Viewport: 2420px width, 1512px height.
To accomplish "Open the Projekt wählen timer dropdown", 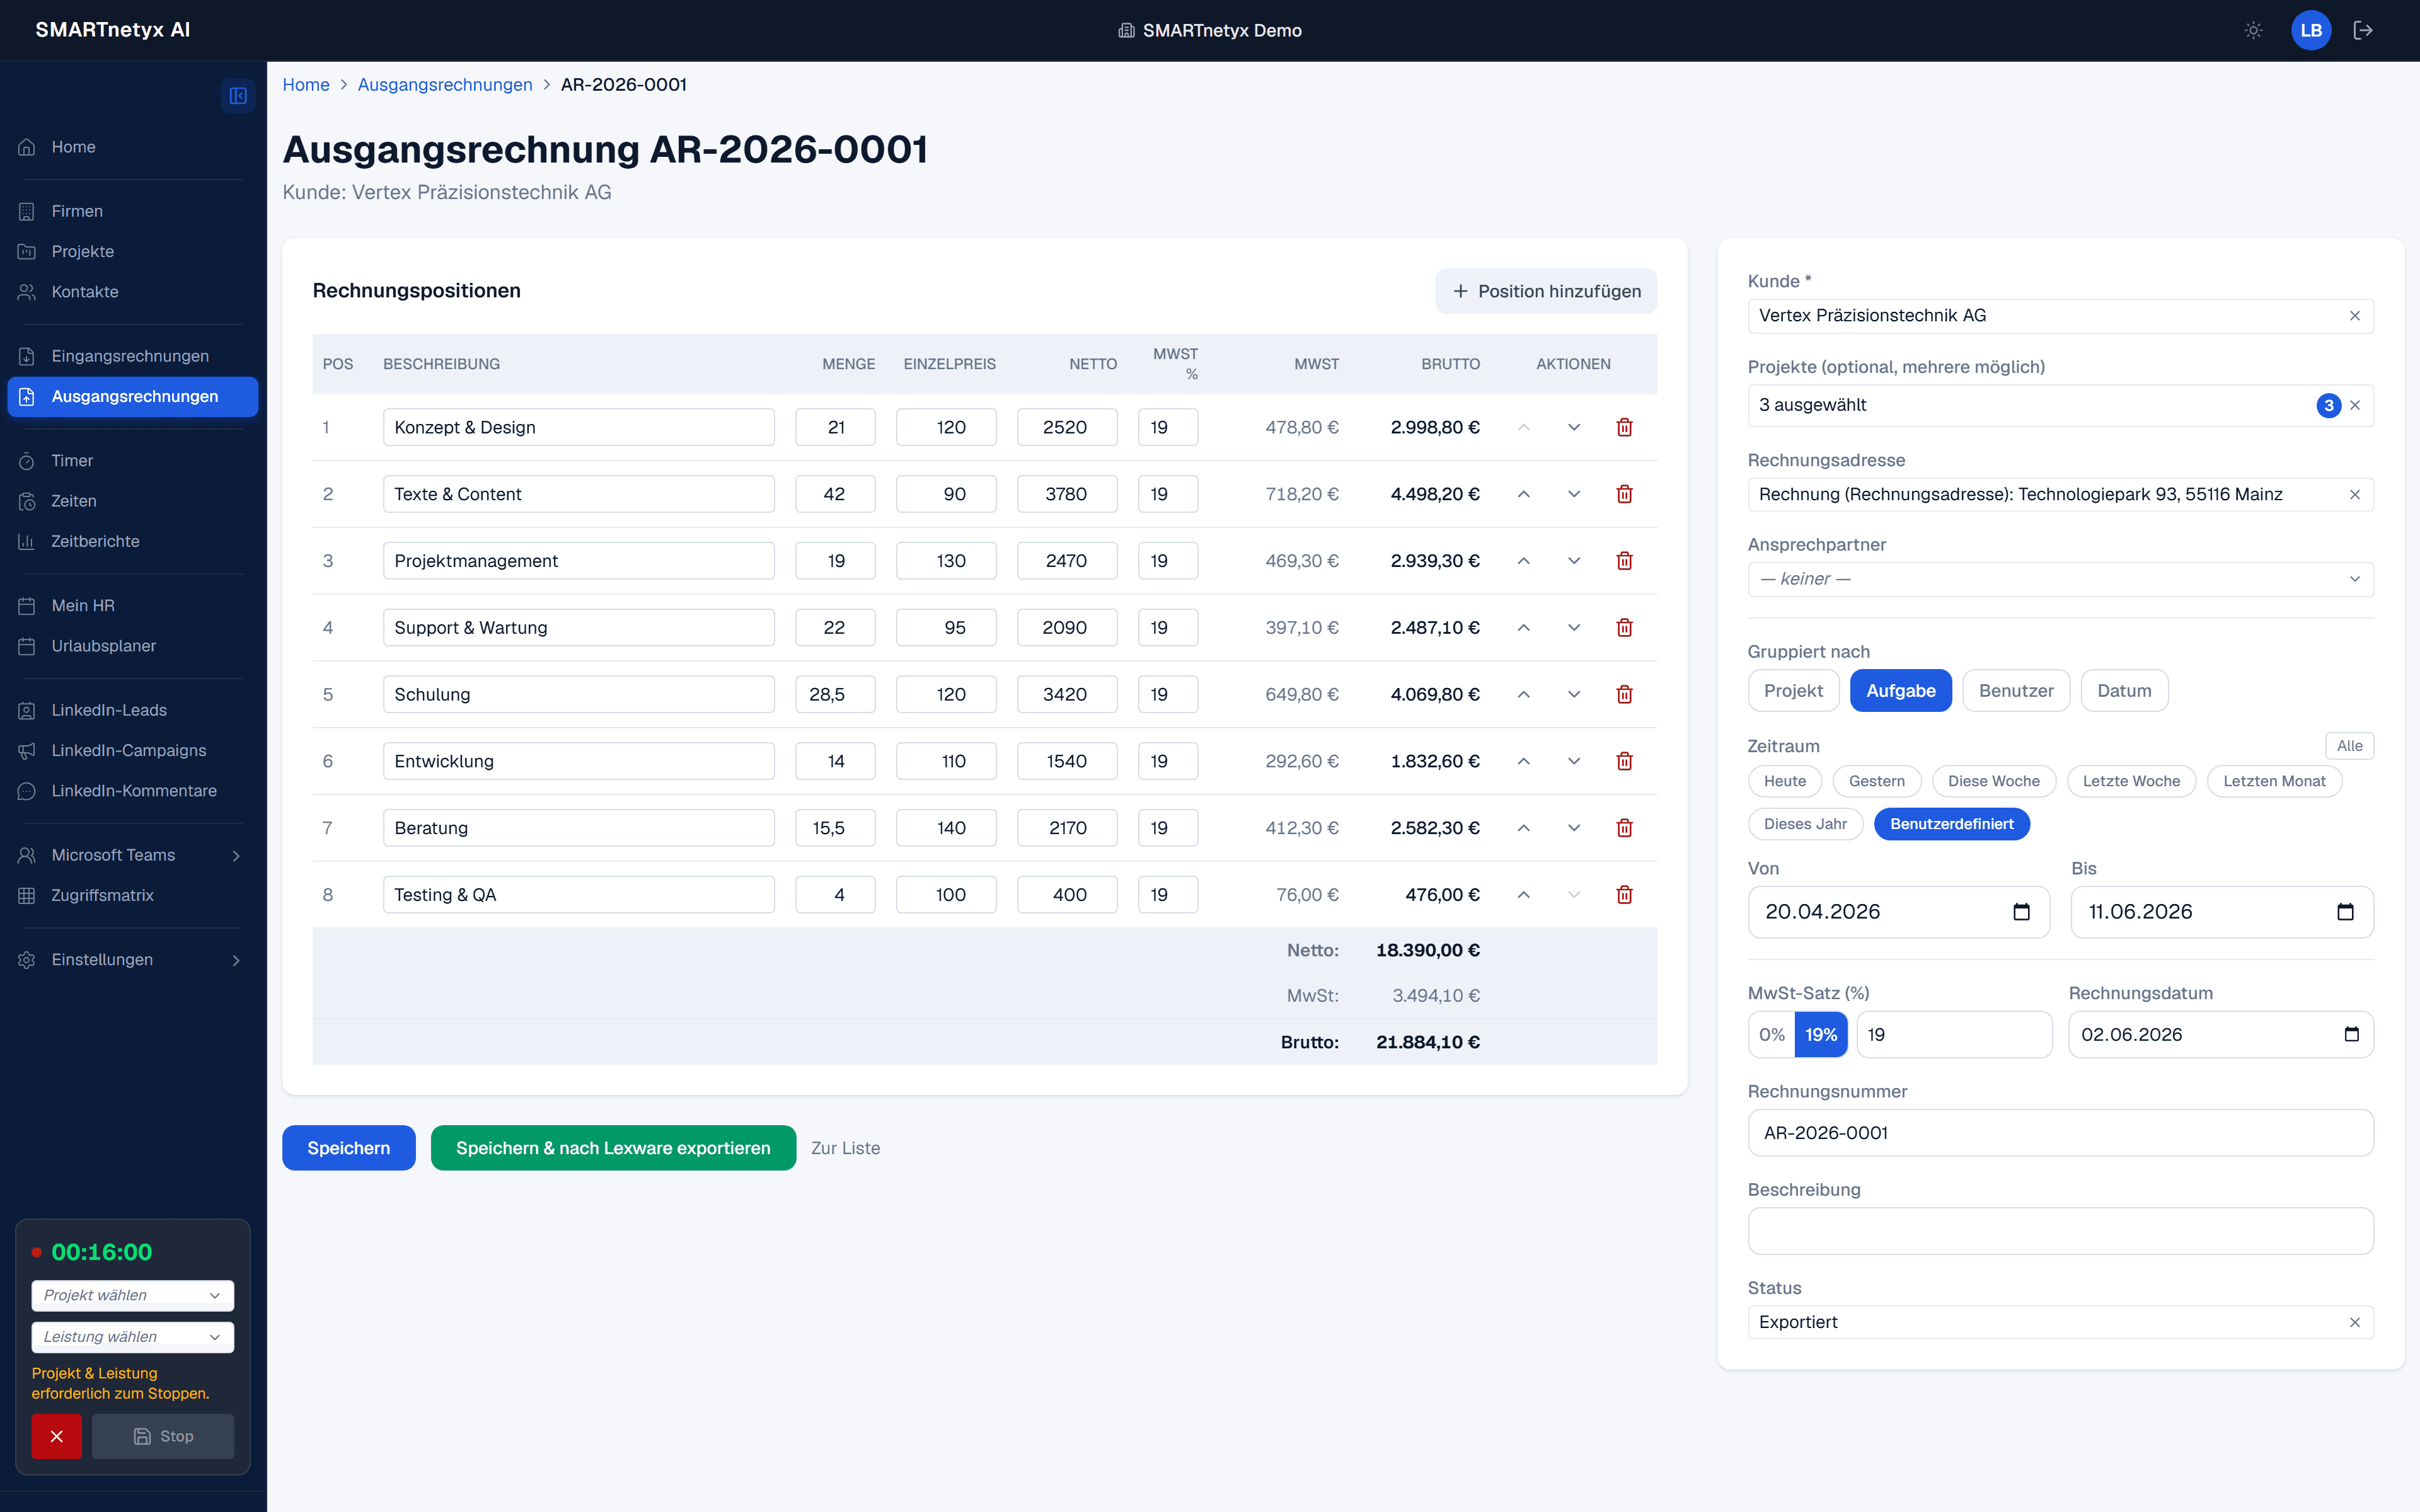I will (x=133, y=1295).
